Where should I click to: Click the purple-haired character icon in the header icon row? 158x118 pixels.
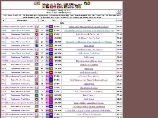pyautogui.click(x=58, y=7)
